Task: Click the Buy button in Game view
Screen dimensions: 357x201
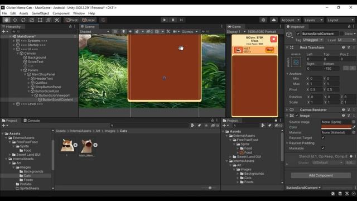Action: point(270,50)
